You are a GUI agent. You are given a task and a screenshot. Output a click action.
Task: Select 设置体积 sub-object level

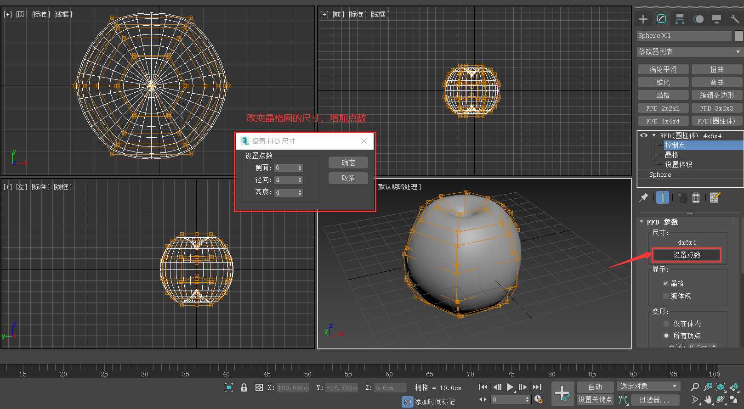click(x=678, y=164)
